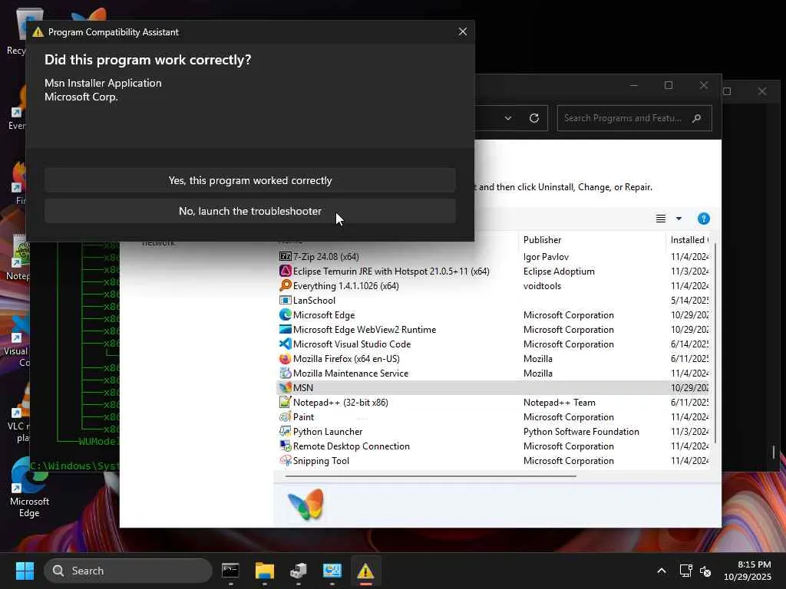This screenshot has height=589, width=786.
Task: Select the Edge WebView2 Runtime icon
Action: pos(286,329)
